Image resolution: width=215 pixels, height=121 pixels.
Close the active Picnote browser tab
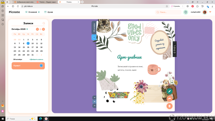click(x=78, y=2)
